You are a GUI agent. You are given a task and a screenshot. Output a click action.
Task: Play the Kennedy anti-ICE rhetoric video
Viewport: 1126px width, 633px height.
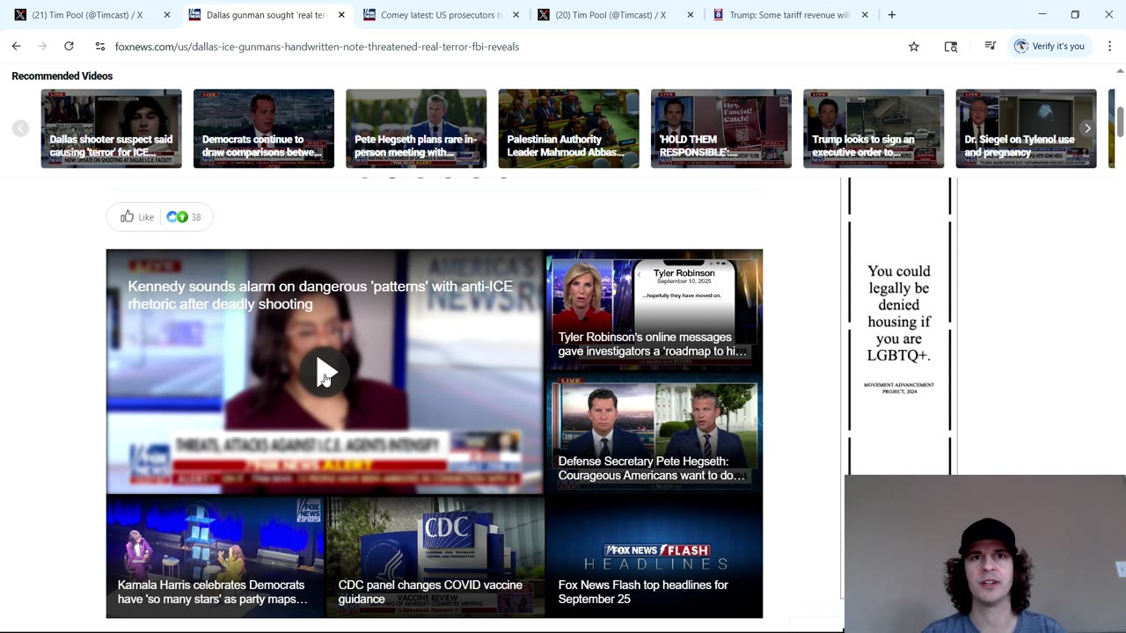pyautogui.click(x=325, y=373)
